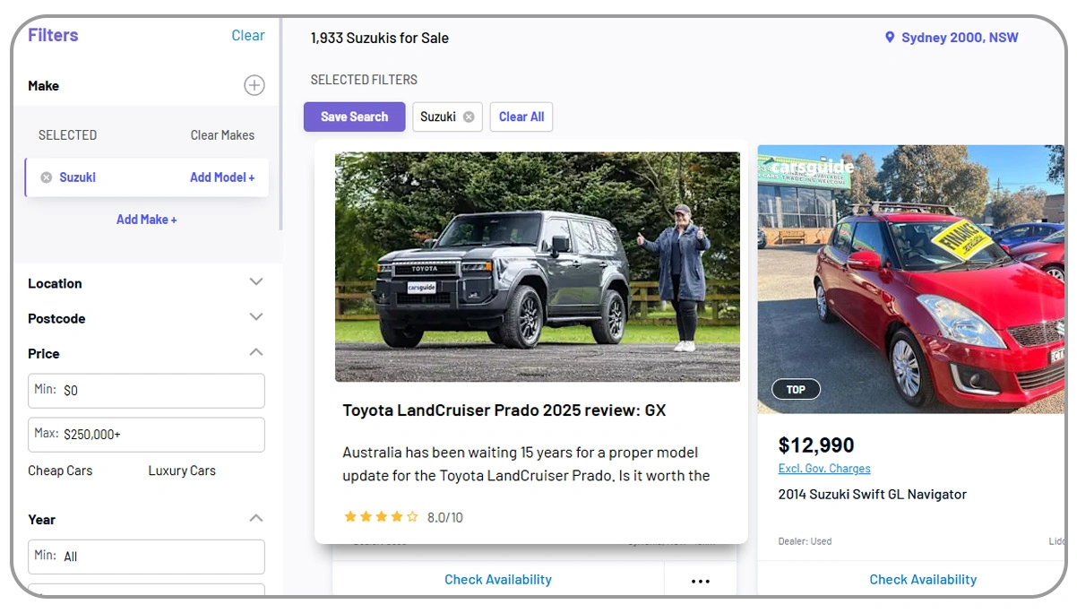The width and height of the screenshot is (1077, 613).
Task: Remove Suzuki using the circled x icon
Action: click(46, 177)
